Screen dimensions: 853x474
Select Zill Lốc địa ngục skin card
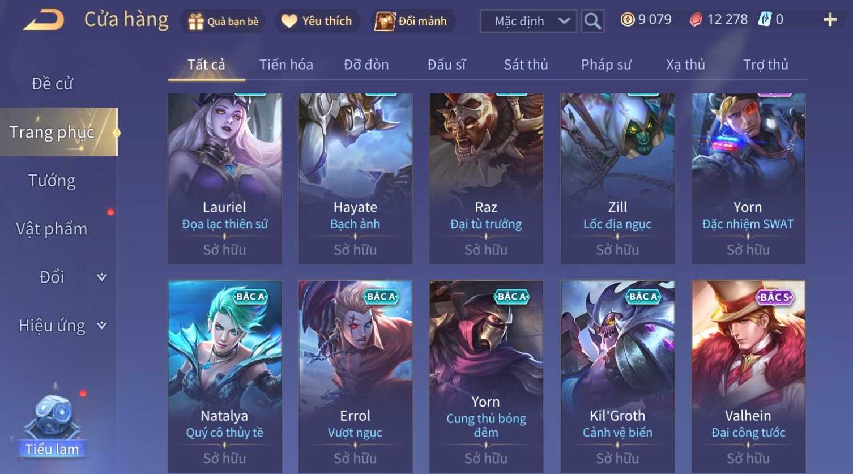(617, 178)
